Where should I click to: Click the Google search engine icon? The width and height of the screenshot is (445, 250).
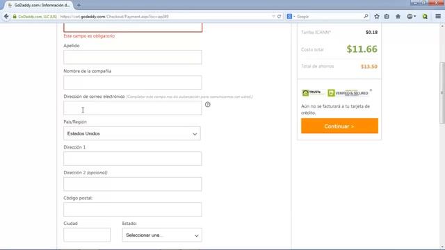point(289,17)
